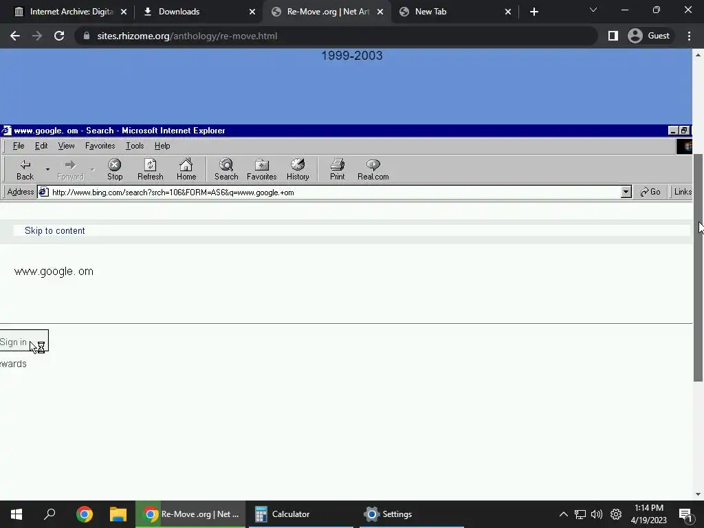Show hidden system tray icons
Image resolution: width=704 pixels, height=528 pixels.
[x=564, y=514]
